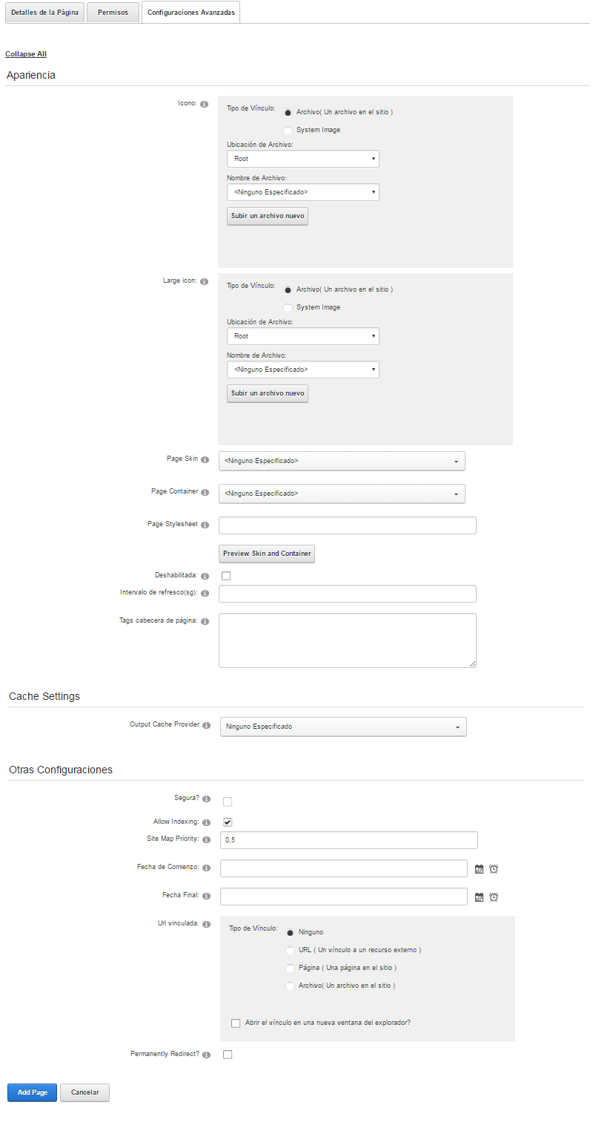The image size is (596, 1137).
Task: Open Nombre de Archivo dropdown under Icono
Action: pos(303,192)
